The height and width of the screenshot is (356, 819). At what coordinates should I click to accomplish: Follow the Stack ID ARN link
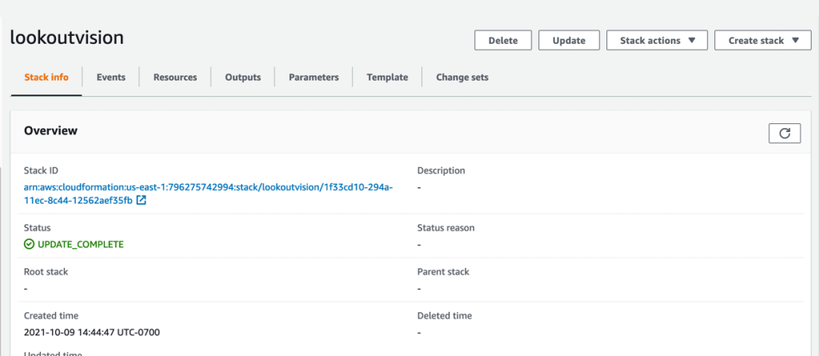tap(208, 187)
